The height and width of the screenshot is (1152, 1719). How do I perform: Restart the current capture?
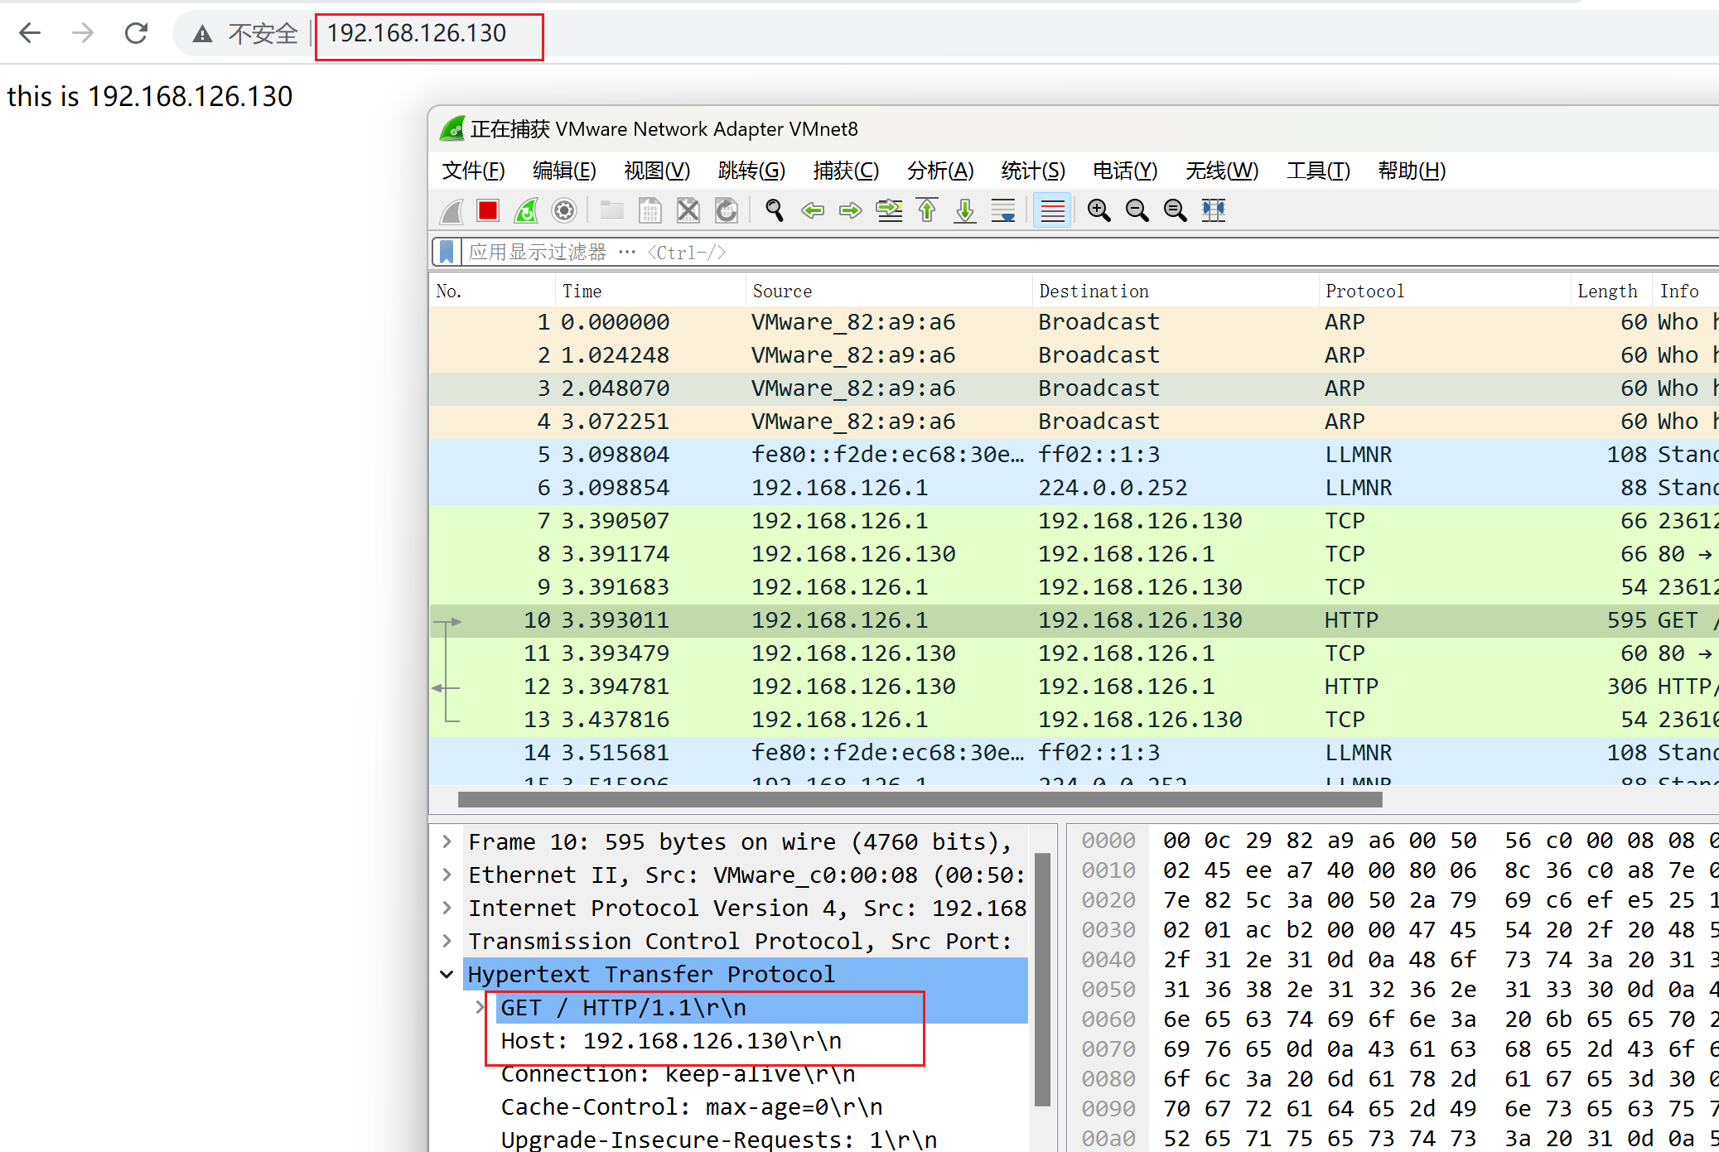click(526, 211)
